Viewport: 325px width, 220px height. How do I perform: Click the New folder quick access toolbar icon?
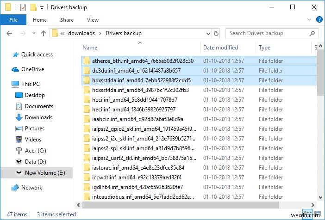click(33, 7)
